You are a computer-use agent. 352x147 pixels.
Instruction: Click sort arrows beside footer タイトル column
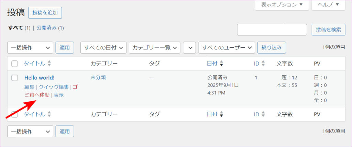pos(49,114)
